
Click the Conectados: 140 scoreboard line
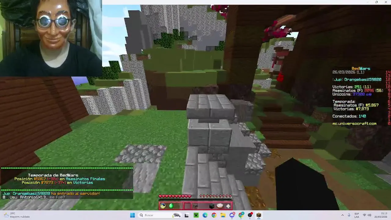[349, 116]
